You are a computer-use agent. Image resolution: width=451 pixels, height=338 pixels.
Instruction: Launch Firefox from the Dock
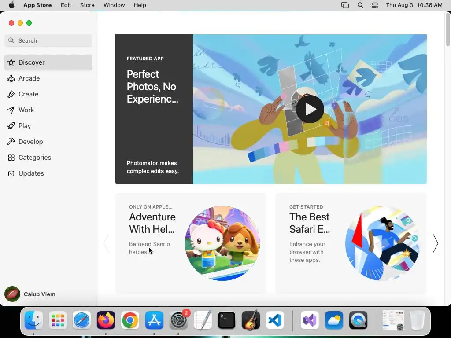(106, 320)
